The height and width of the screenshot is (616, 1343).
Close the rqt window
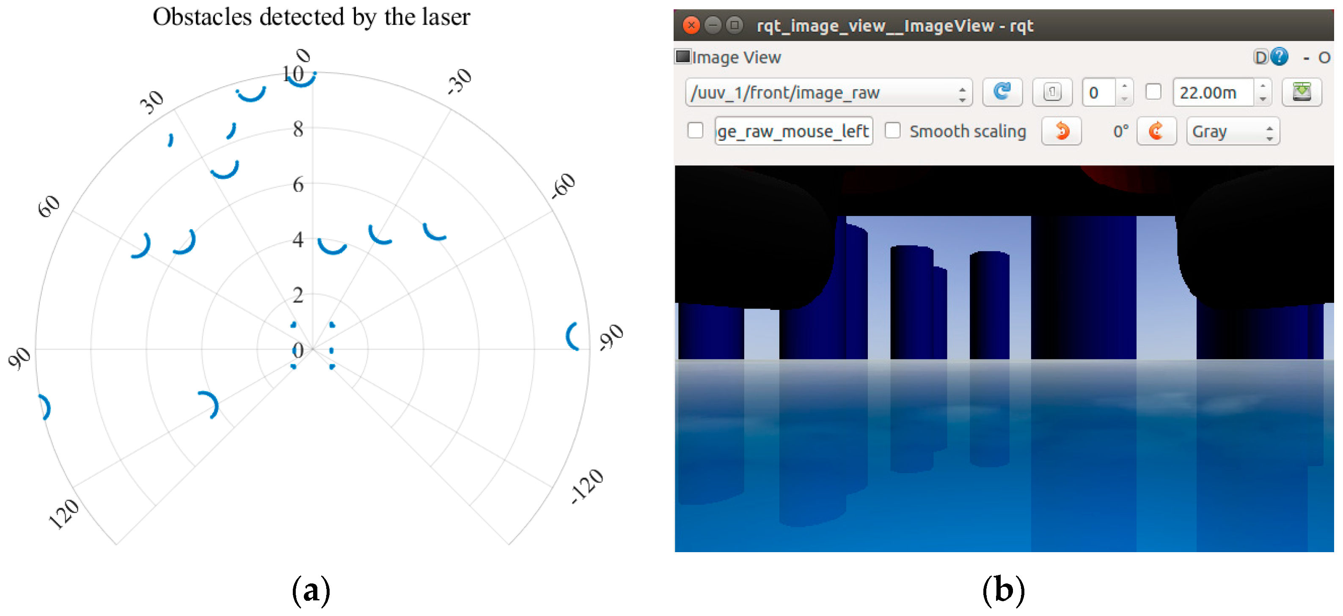pos(691,25)
